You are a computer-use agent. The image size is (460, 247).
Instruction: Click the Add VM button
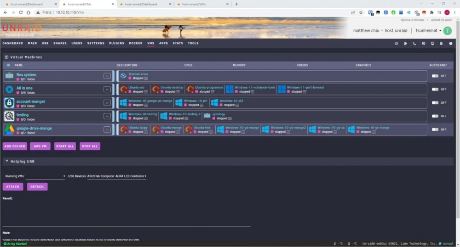[x=40, y=146]
